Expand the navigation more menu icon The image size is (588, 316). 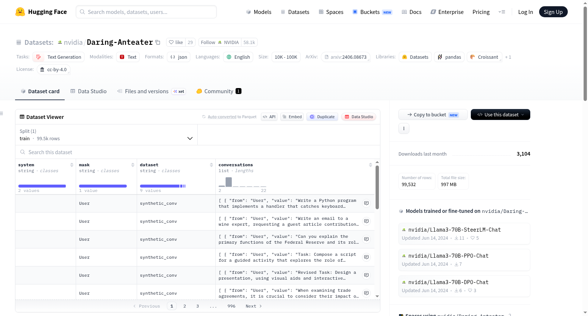[x=502, y=12]
